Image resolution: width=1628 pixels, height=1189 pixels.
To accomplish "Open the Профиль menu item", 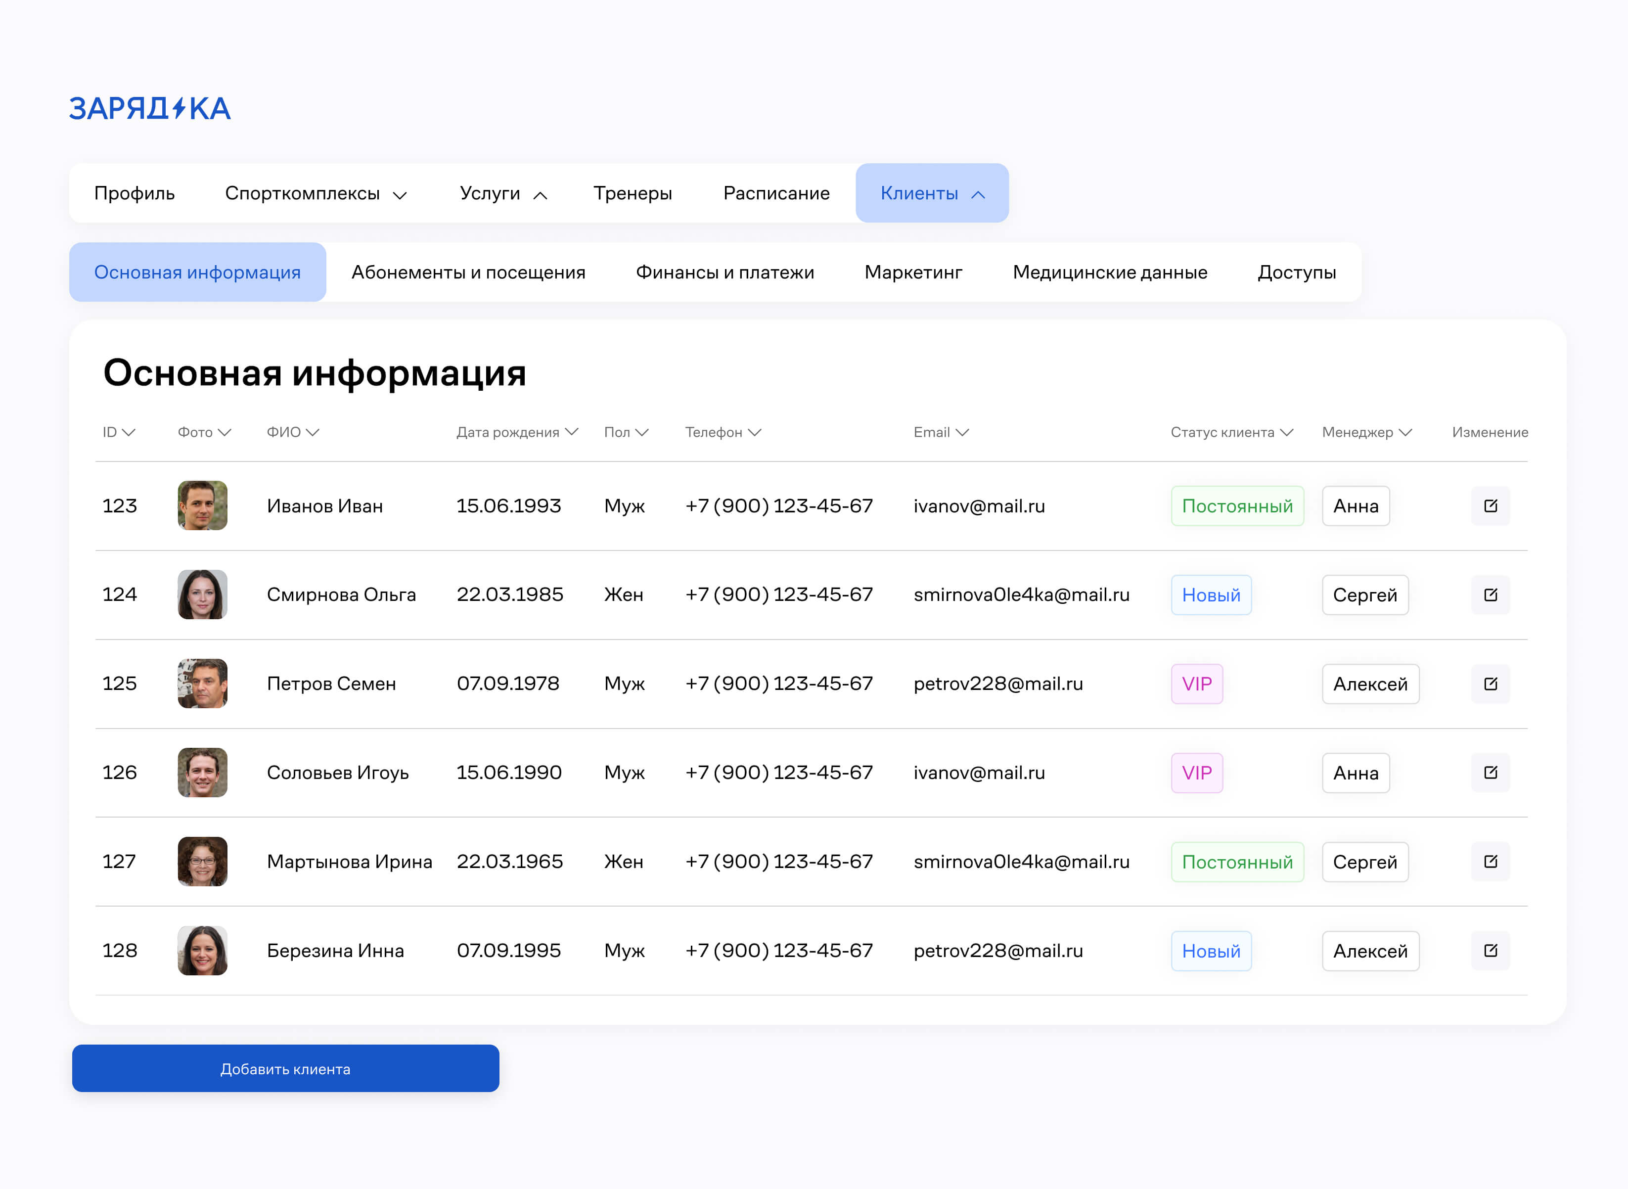I will click(x=135, y=193).
